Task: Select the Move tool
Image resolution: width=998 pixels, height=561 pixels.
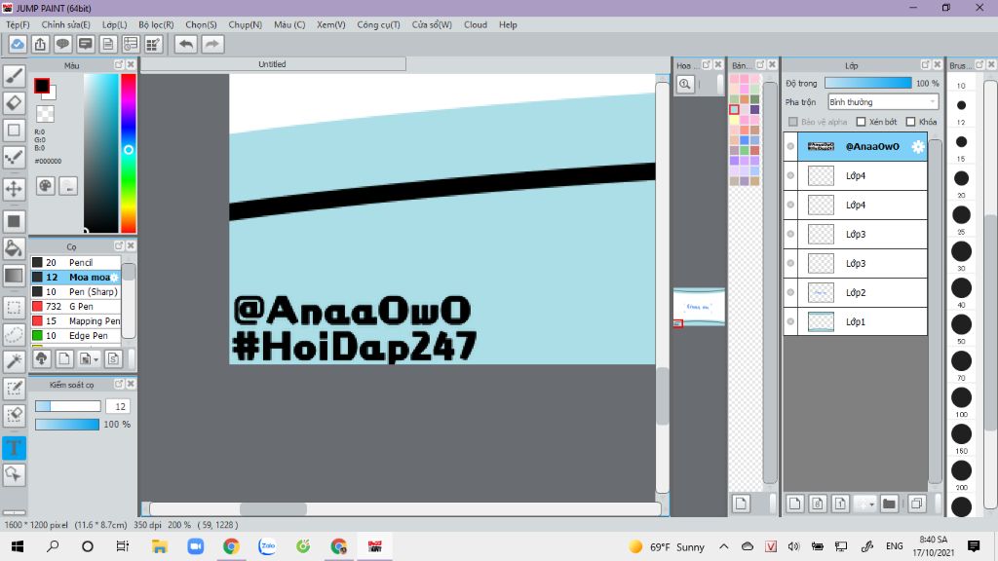Action: click(14, 188)
